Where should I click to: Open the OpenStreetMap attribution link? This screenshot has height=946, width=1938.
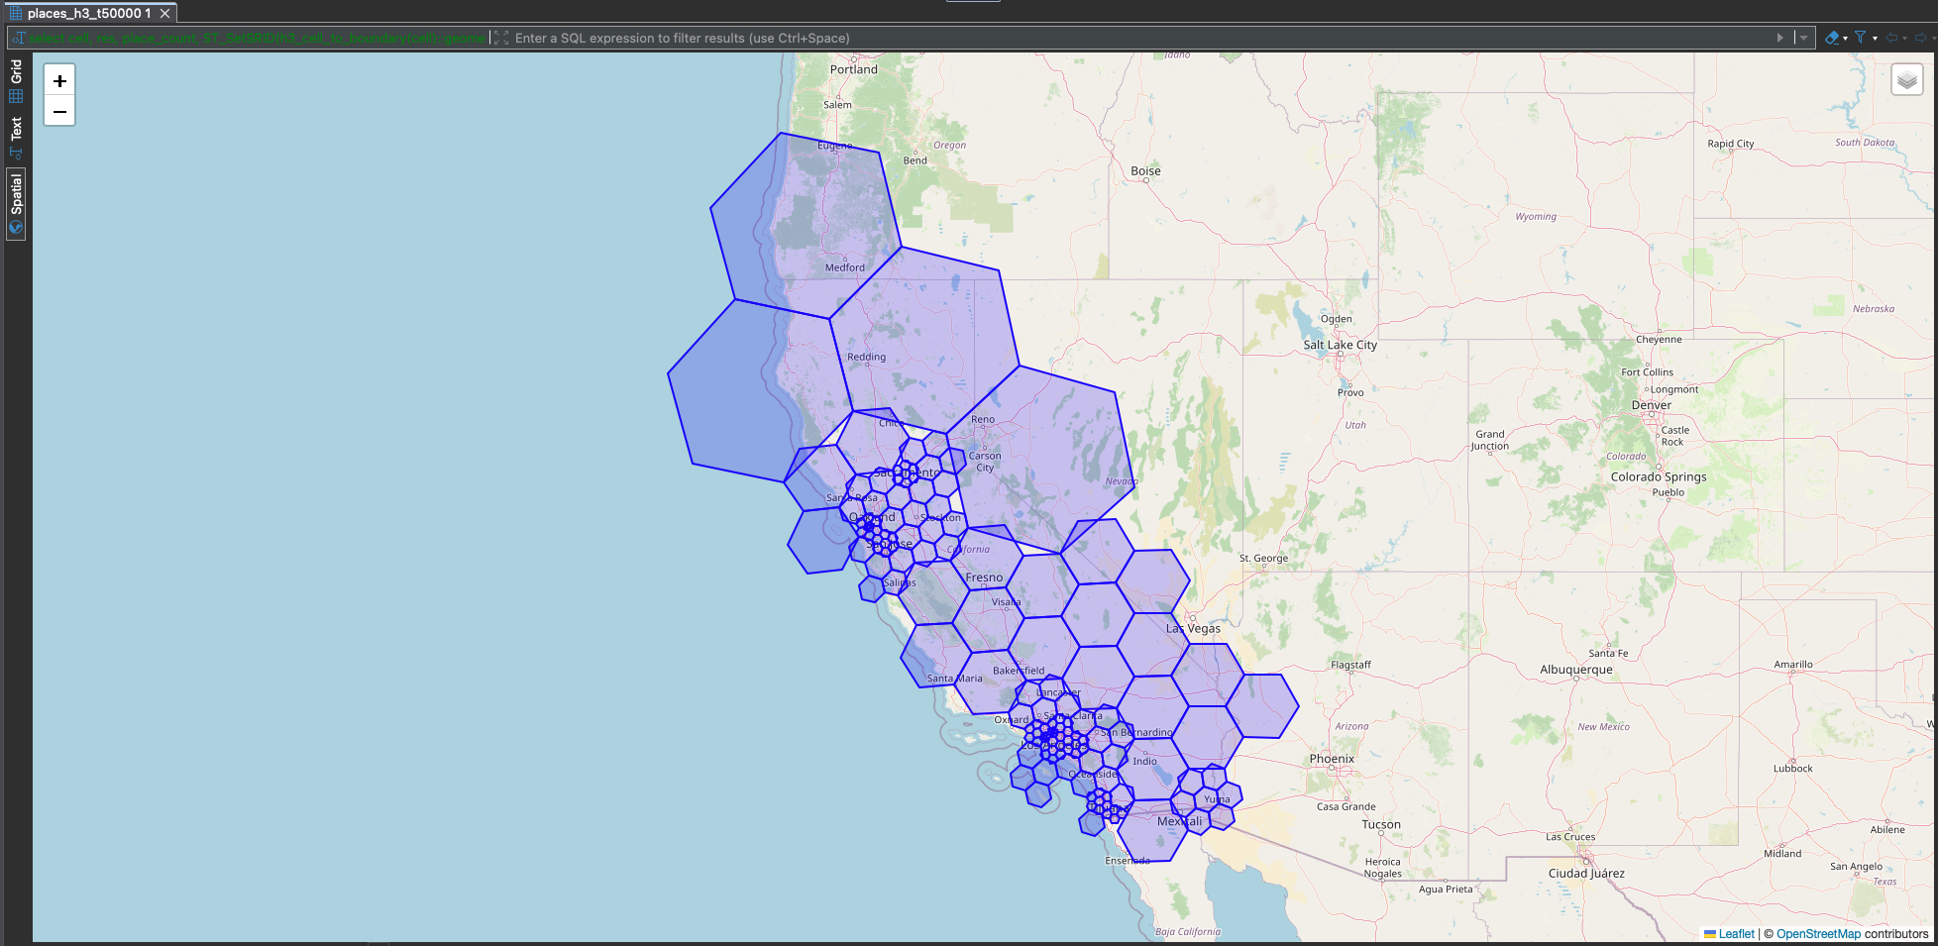pos(1818,934)
